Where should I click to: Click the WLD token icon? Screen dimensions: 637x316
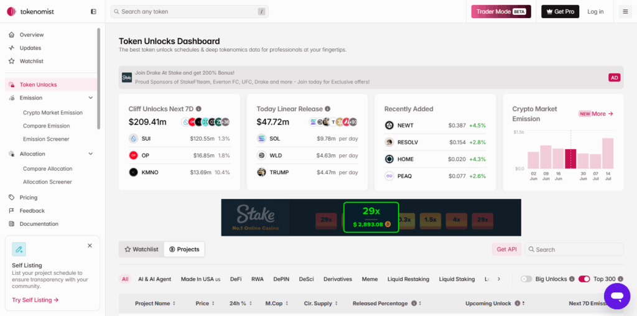[x=262, y=156]
